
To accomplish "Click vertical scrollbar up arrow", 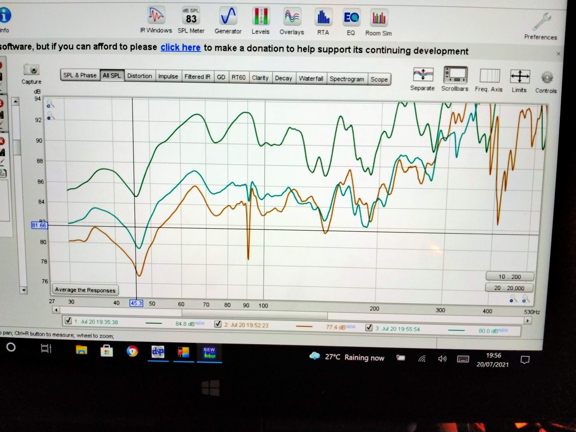I will (16, 101).
